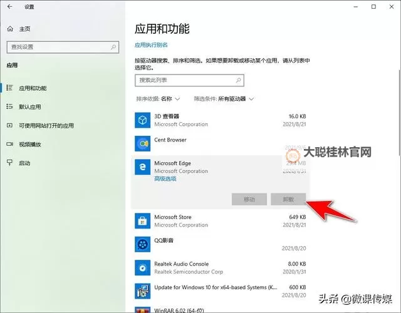This screenshot has width=401, height=313.
Task: Select the Cent Browser app name
Action: point(170,140)
